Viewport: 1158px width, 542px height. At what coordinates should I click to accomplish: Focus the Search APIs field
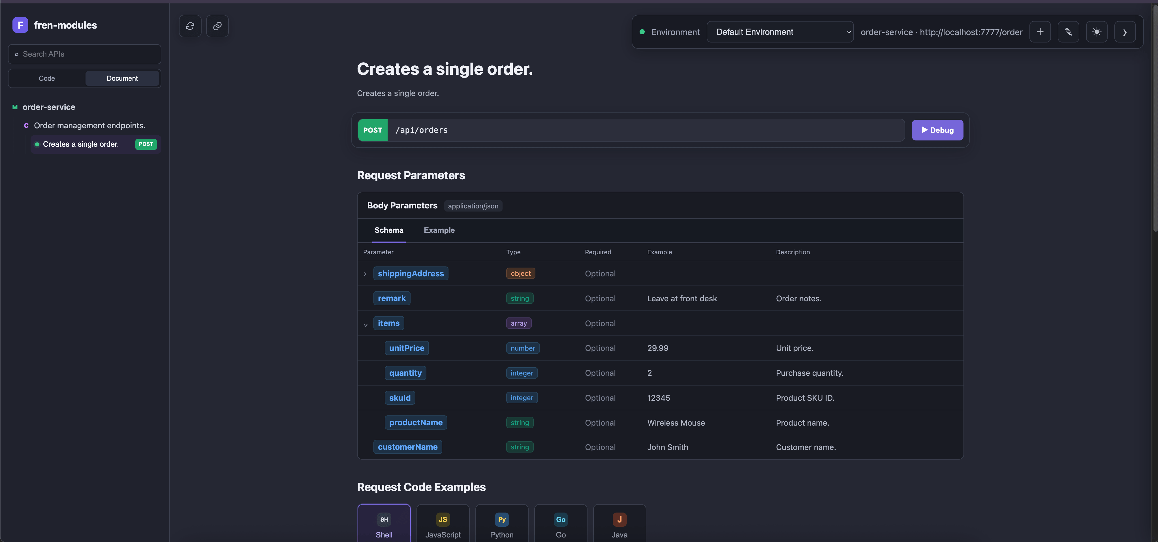click(84, 54)
